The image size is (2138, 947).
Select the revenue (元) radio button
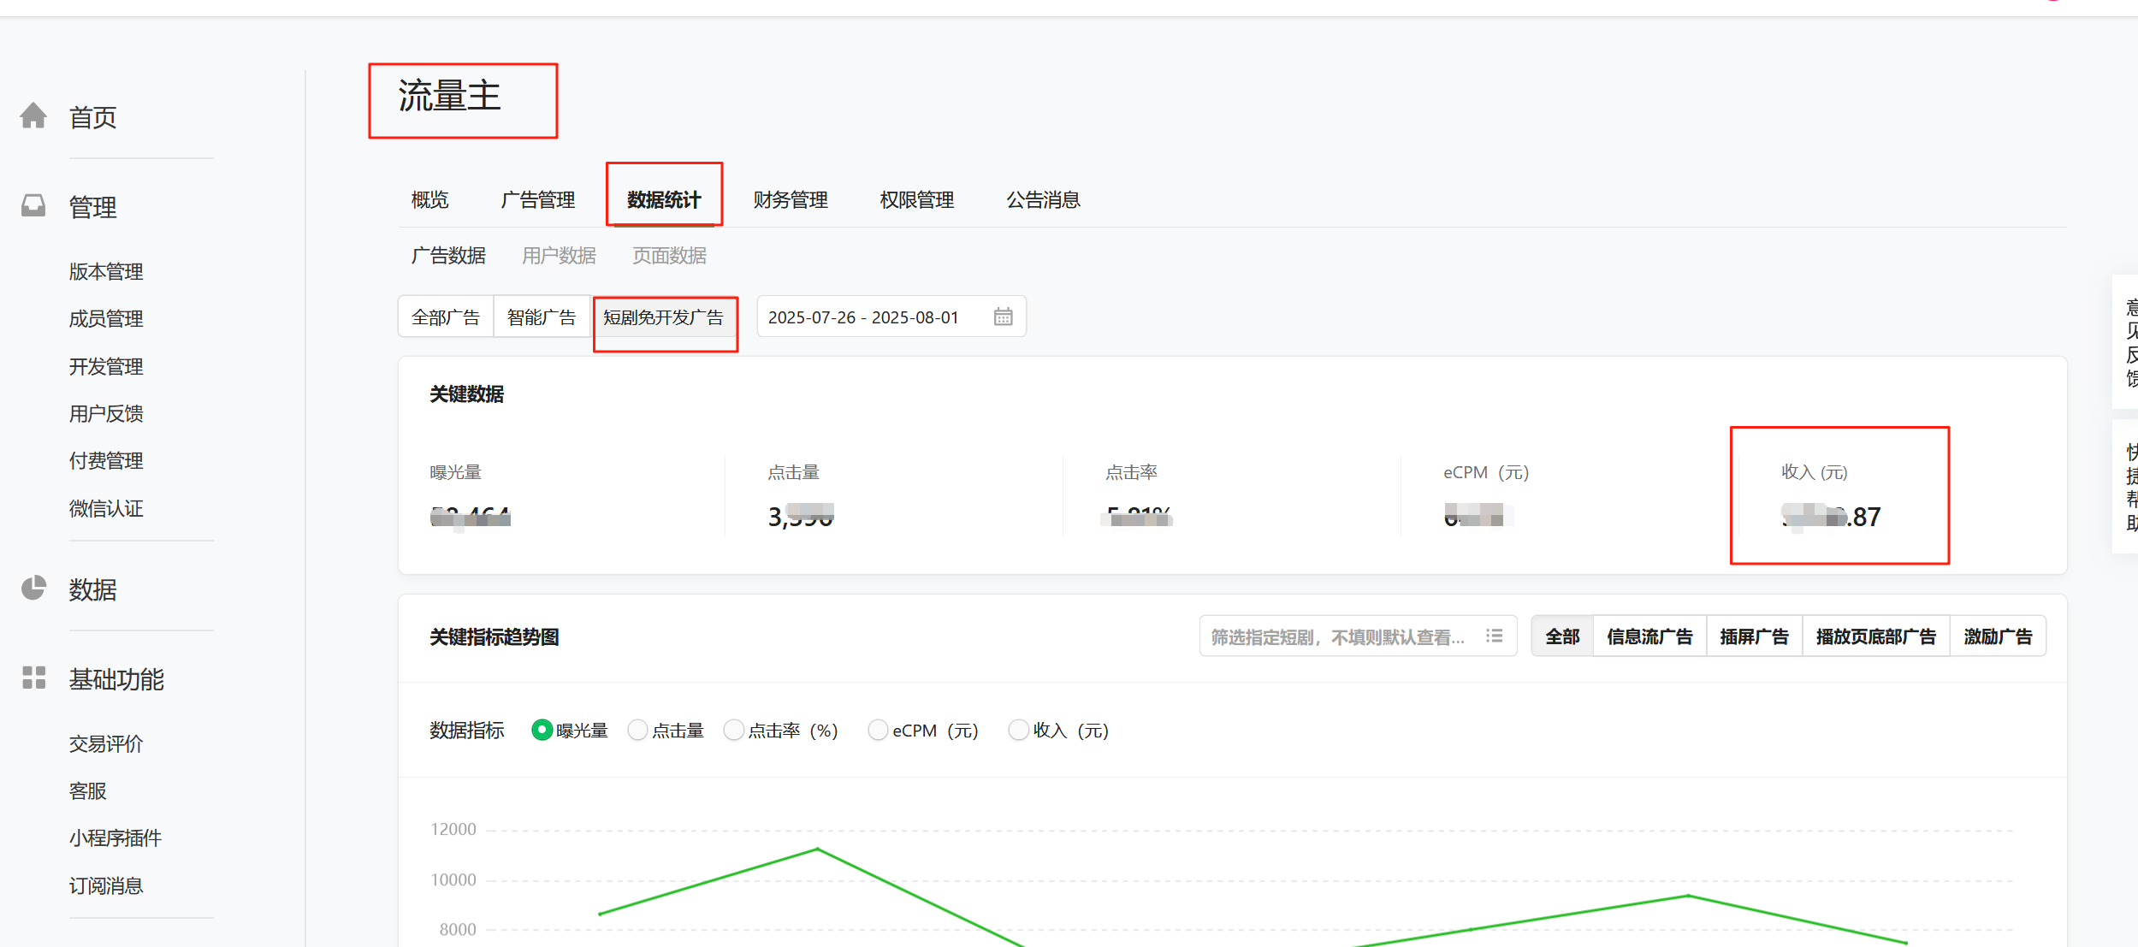click(x=1018, y=731)
